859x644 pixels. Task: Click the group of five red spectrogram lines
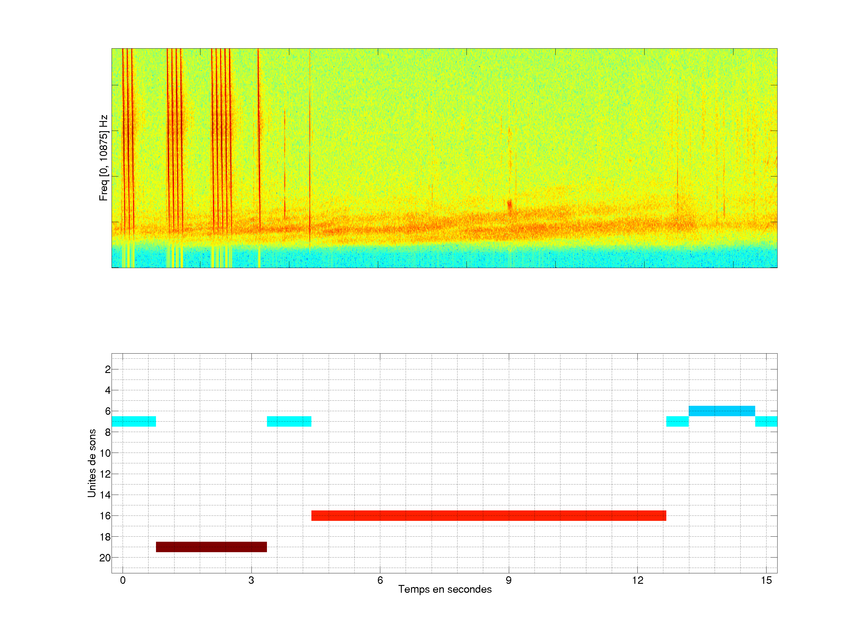coord(221,136)
